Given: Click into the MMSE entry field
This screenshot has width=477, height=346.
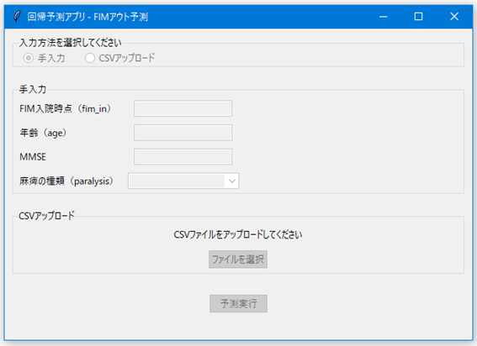Looking at the screenshot, I should click(x=183, y=156).
